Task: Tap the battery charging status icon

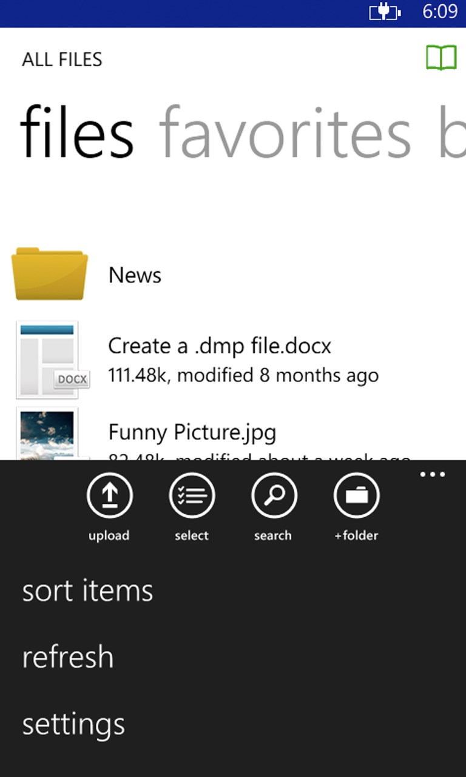Action: [385, 12]
